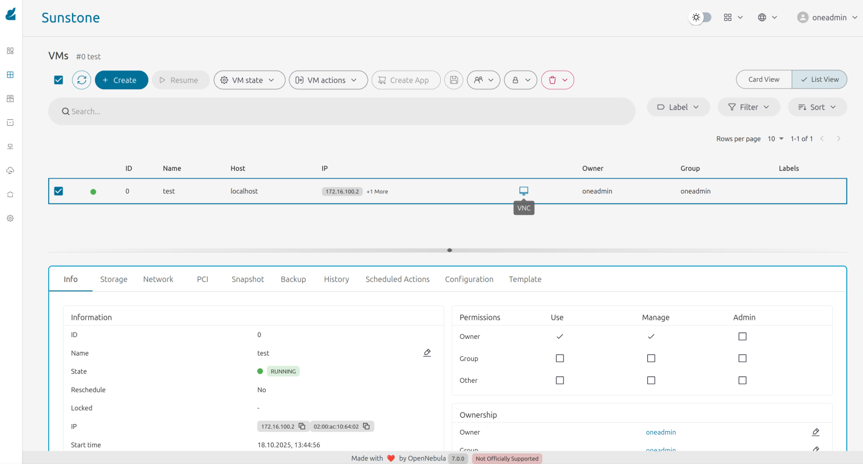Click the Create button
Viewport: 863px width, 464px height.
(121, 80)
